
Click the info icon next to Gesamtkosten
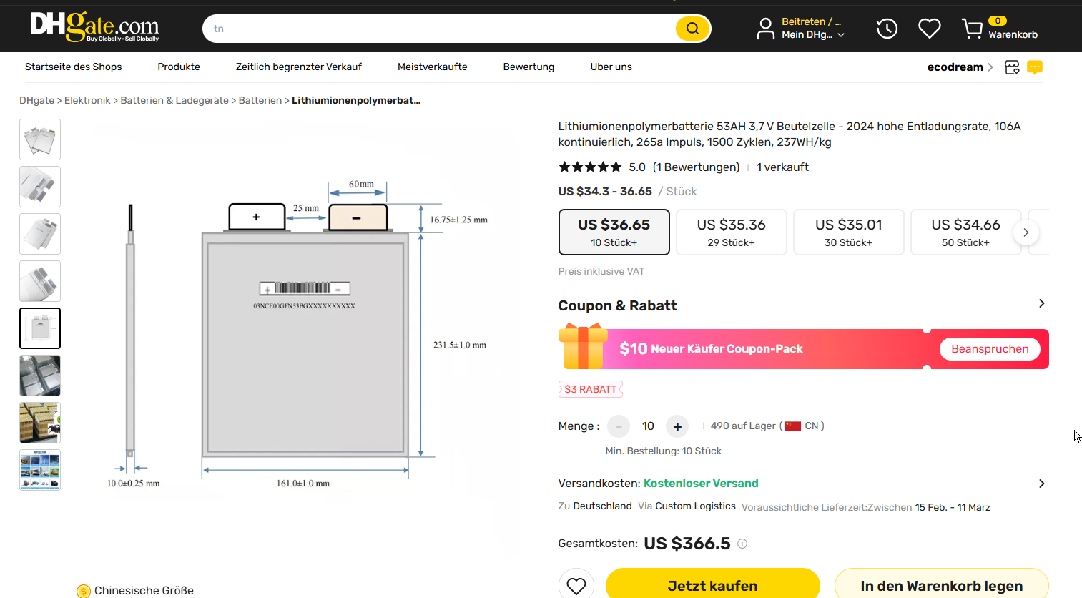tap(742, 544)
